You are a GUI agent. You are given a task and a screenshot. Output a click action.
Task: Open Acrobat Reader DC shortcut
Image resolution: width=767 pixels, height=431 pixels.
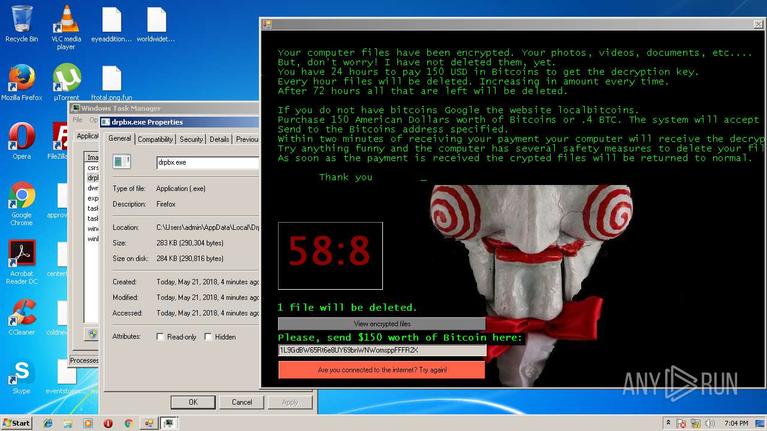22,262
